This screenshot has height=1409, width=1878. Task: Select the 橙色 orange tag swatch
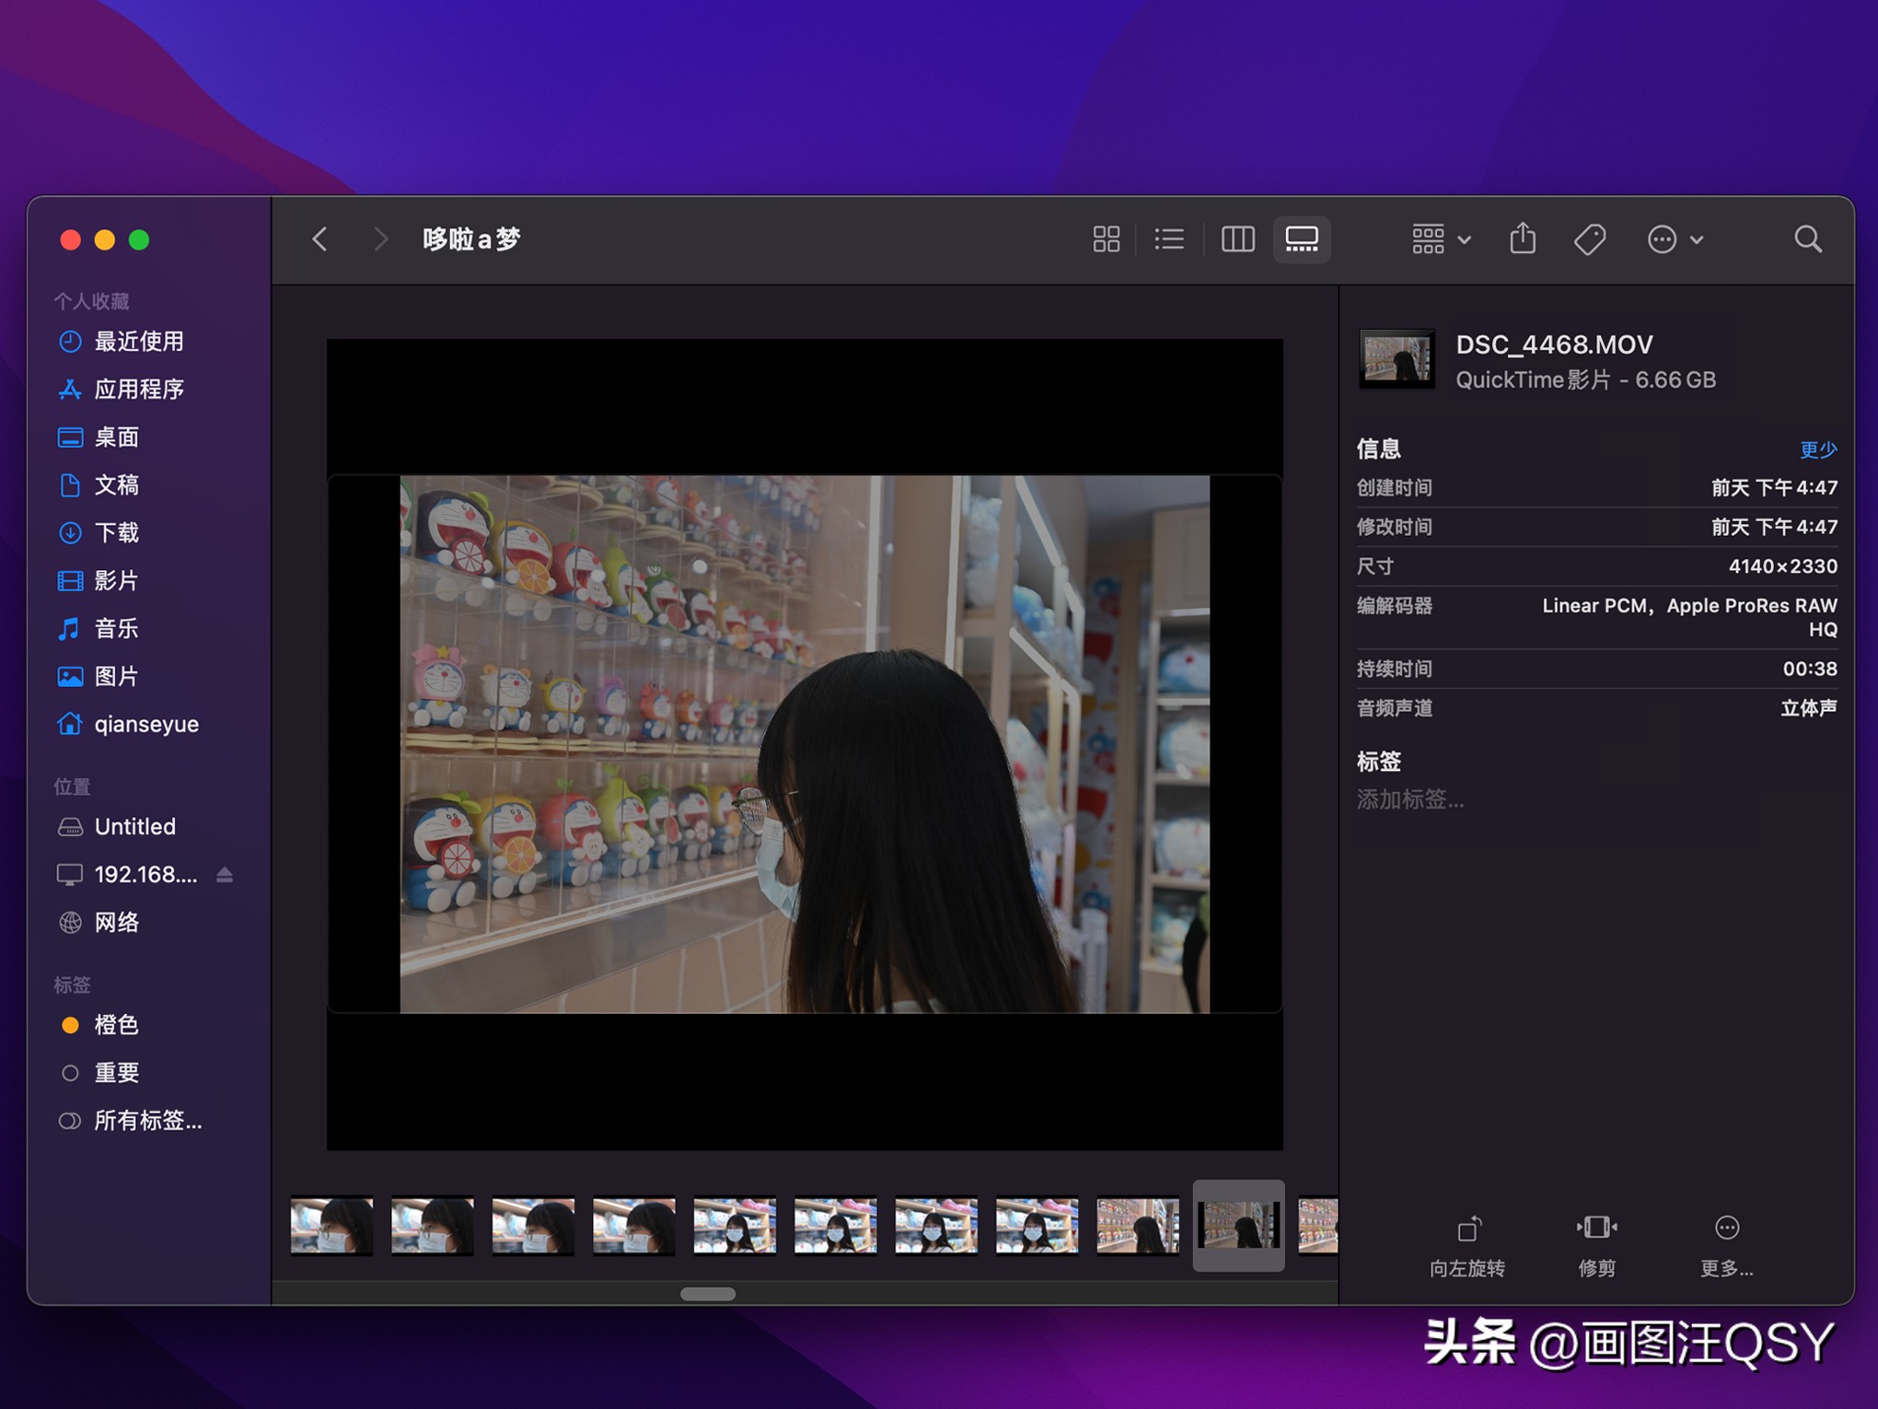tap(70, 1024)
